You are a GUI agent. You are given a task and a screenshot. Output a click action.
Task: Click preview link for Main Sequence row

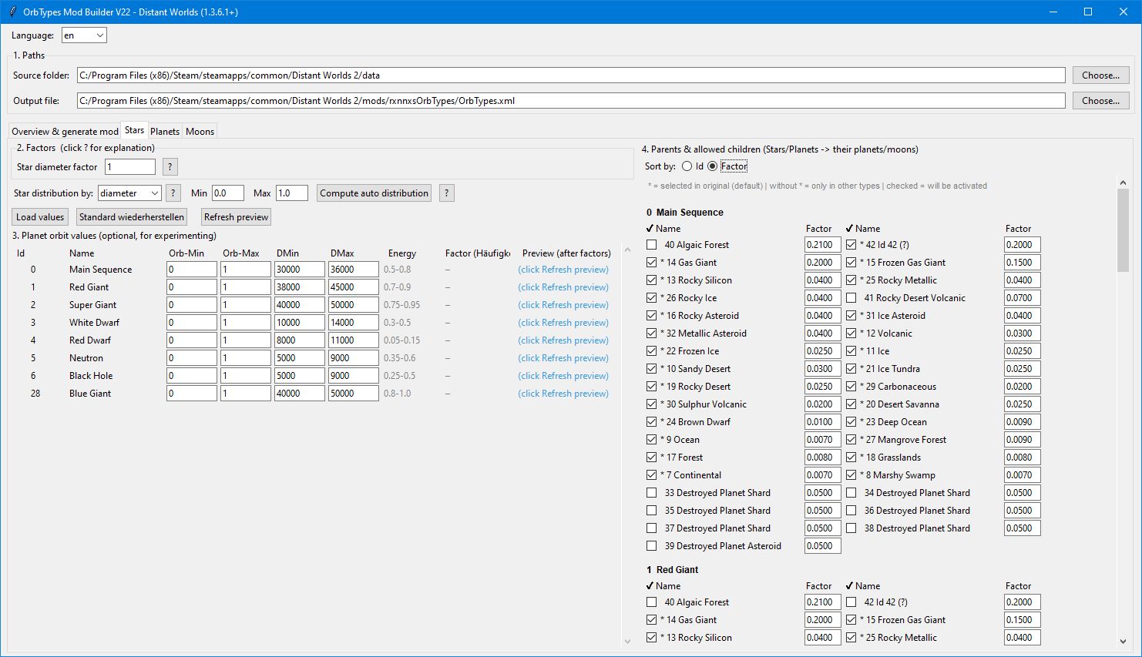563,270
